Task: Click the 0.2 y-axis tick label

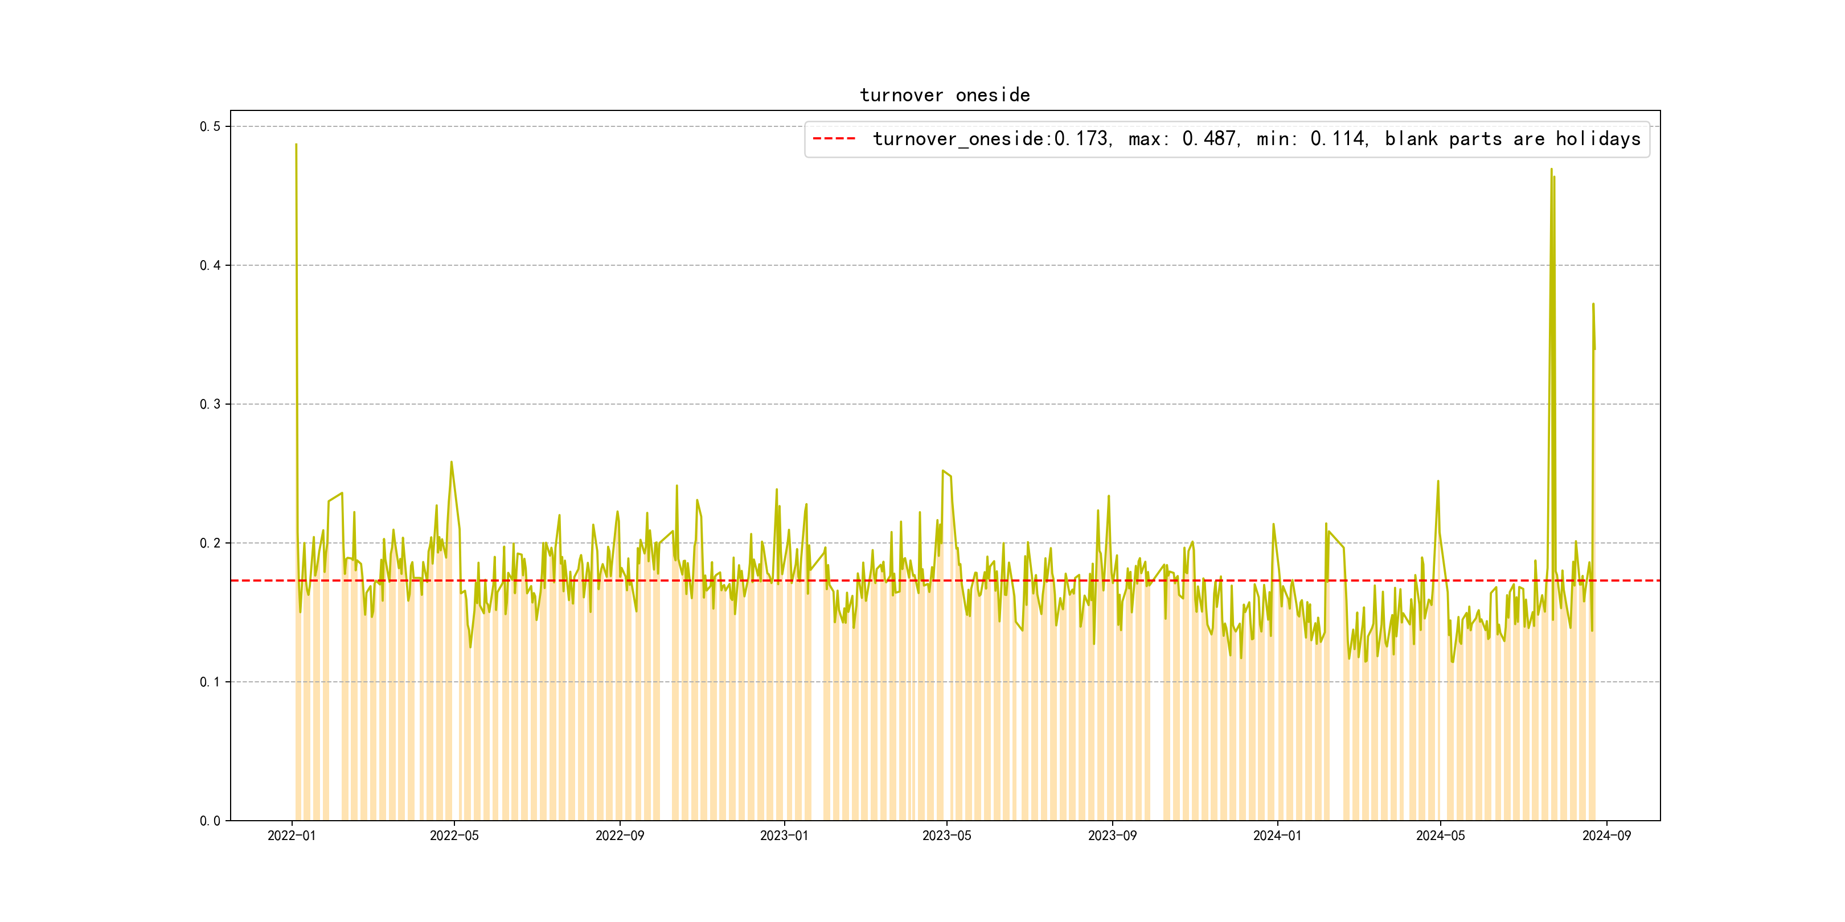Action: [210, 544]
